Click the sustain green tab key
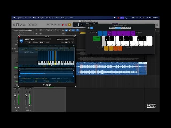 (97, 39)
